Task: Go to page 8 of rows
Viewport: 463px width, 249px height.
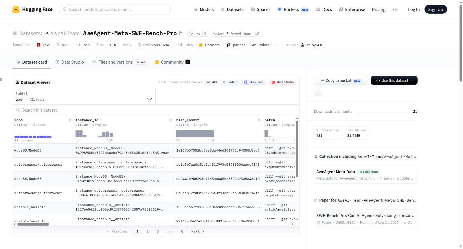Action: [x=182, y=231]
